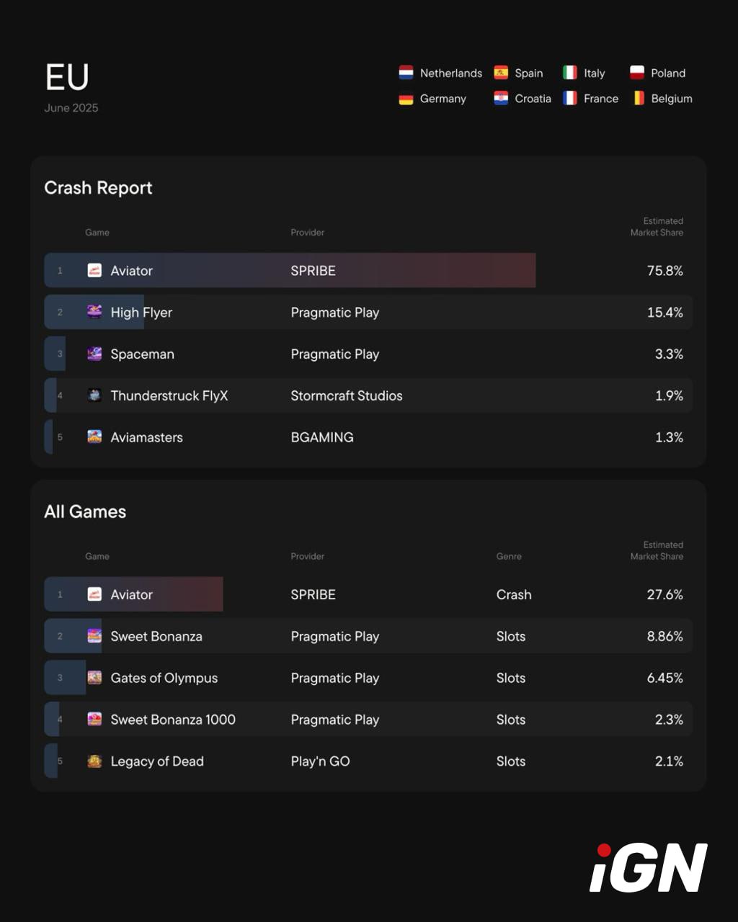Select the "France" country label

coord(601,99)
